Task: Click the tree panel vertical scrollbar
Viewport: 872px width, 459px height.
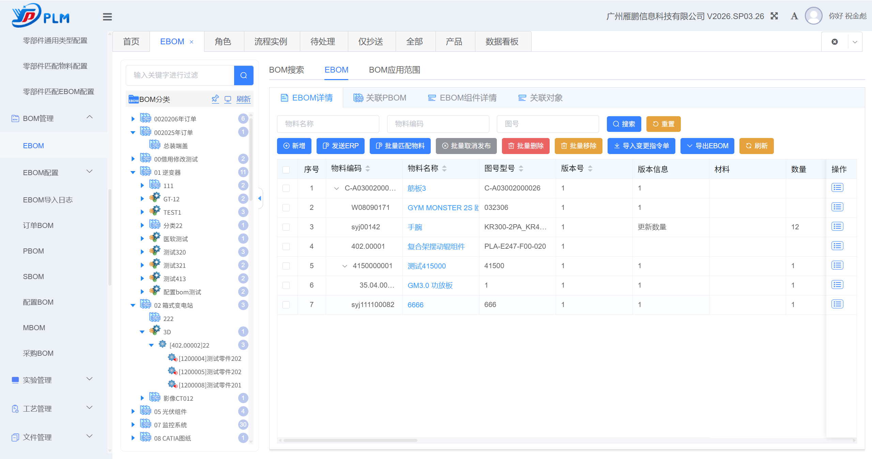Action: click(x=251, y=160)
